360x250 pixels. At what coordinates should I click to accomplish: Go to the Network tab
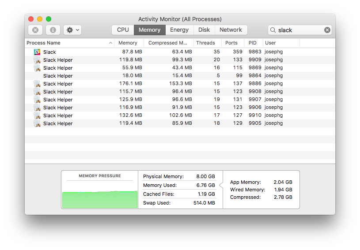click(x=231, y=30)
